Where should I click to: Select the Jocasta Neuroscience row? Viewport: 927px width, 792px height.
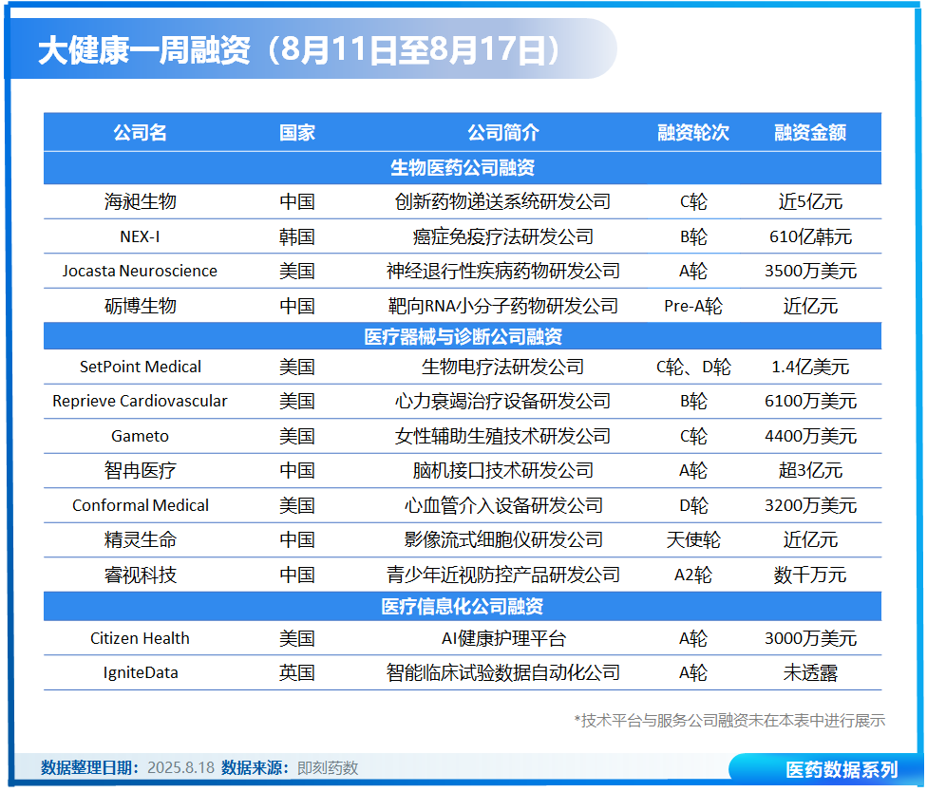[140, 271]
